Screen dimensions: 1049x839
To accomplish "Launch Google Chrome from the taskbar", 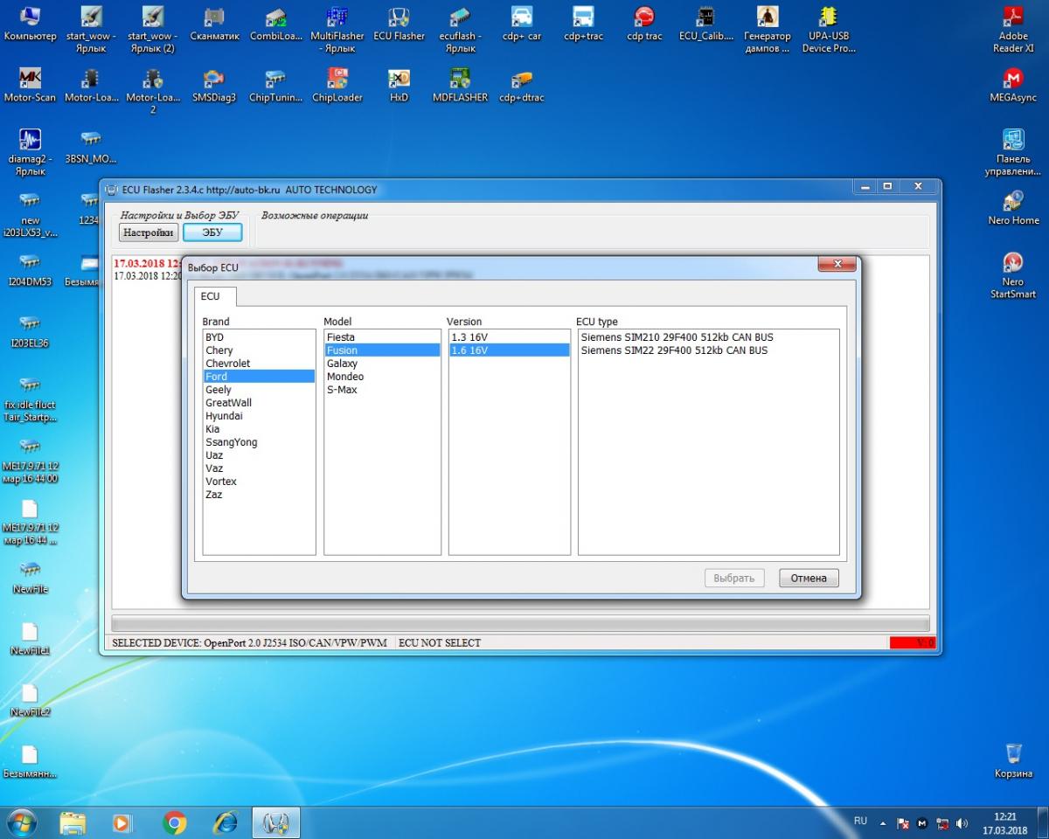I will click(x=175, y=822).
